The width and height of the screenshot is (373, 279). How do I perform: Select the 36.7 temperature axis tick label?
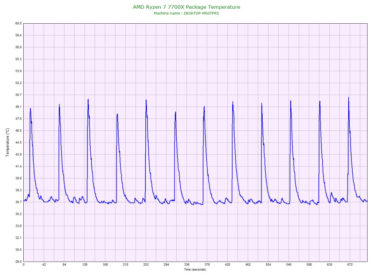(18, 202)
